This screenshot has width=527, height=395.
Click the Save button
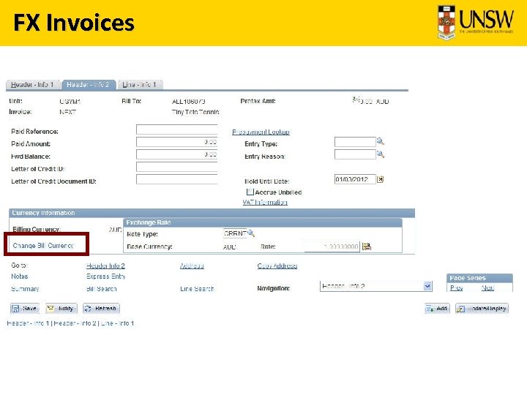pos(25,309)
